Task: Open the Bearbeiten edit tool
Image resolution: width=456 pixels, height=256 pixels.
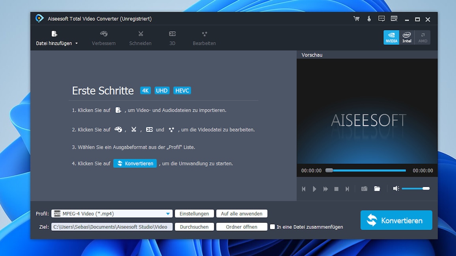Action: tap(204, 38)
